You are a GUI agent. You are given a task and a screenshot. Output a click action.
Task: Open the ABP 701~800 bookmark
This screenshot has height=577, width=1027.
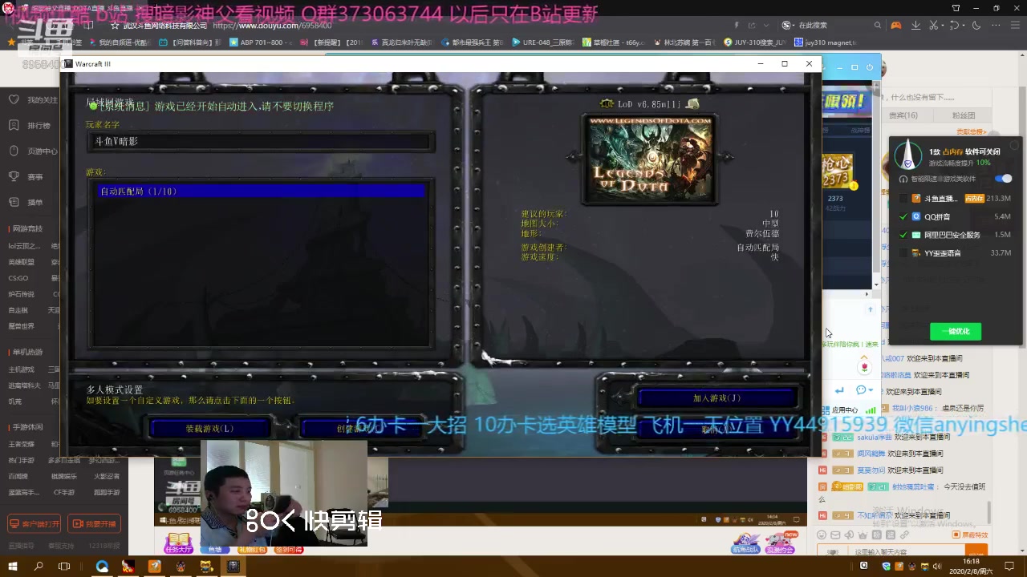click(x=261, y=42)
